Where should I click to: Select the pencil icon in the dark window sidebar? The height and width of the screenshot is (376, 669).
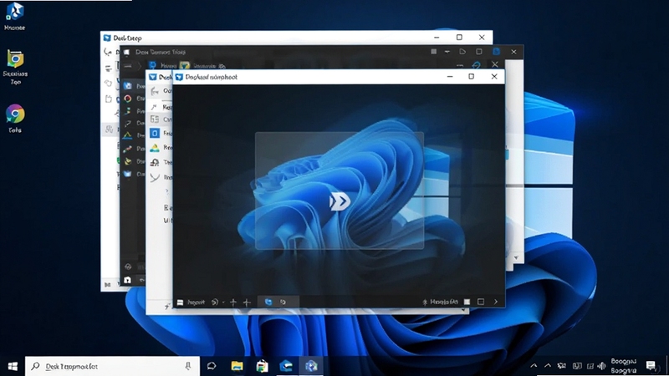pos(128,123)
